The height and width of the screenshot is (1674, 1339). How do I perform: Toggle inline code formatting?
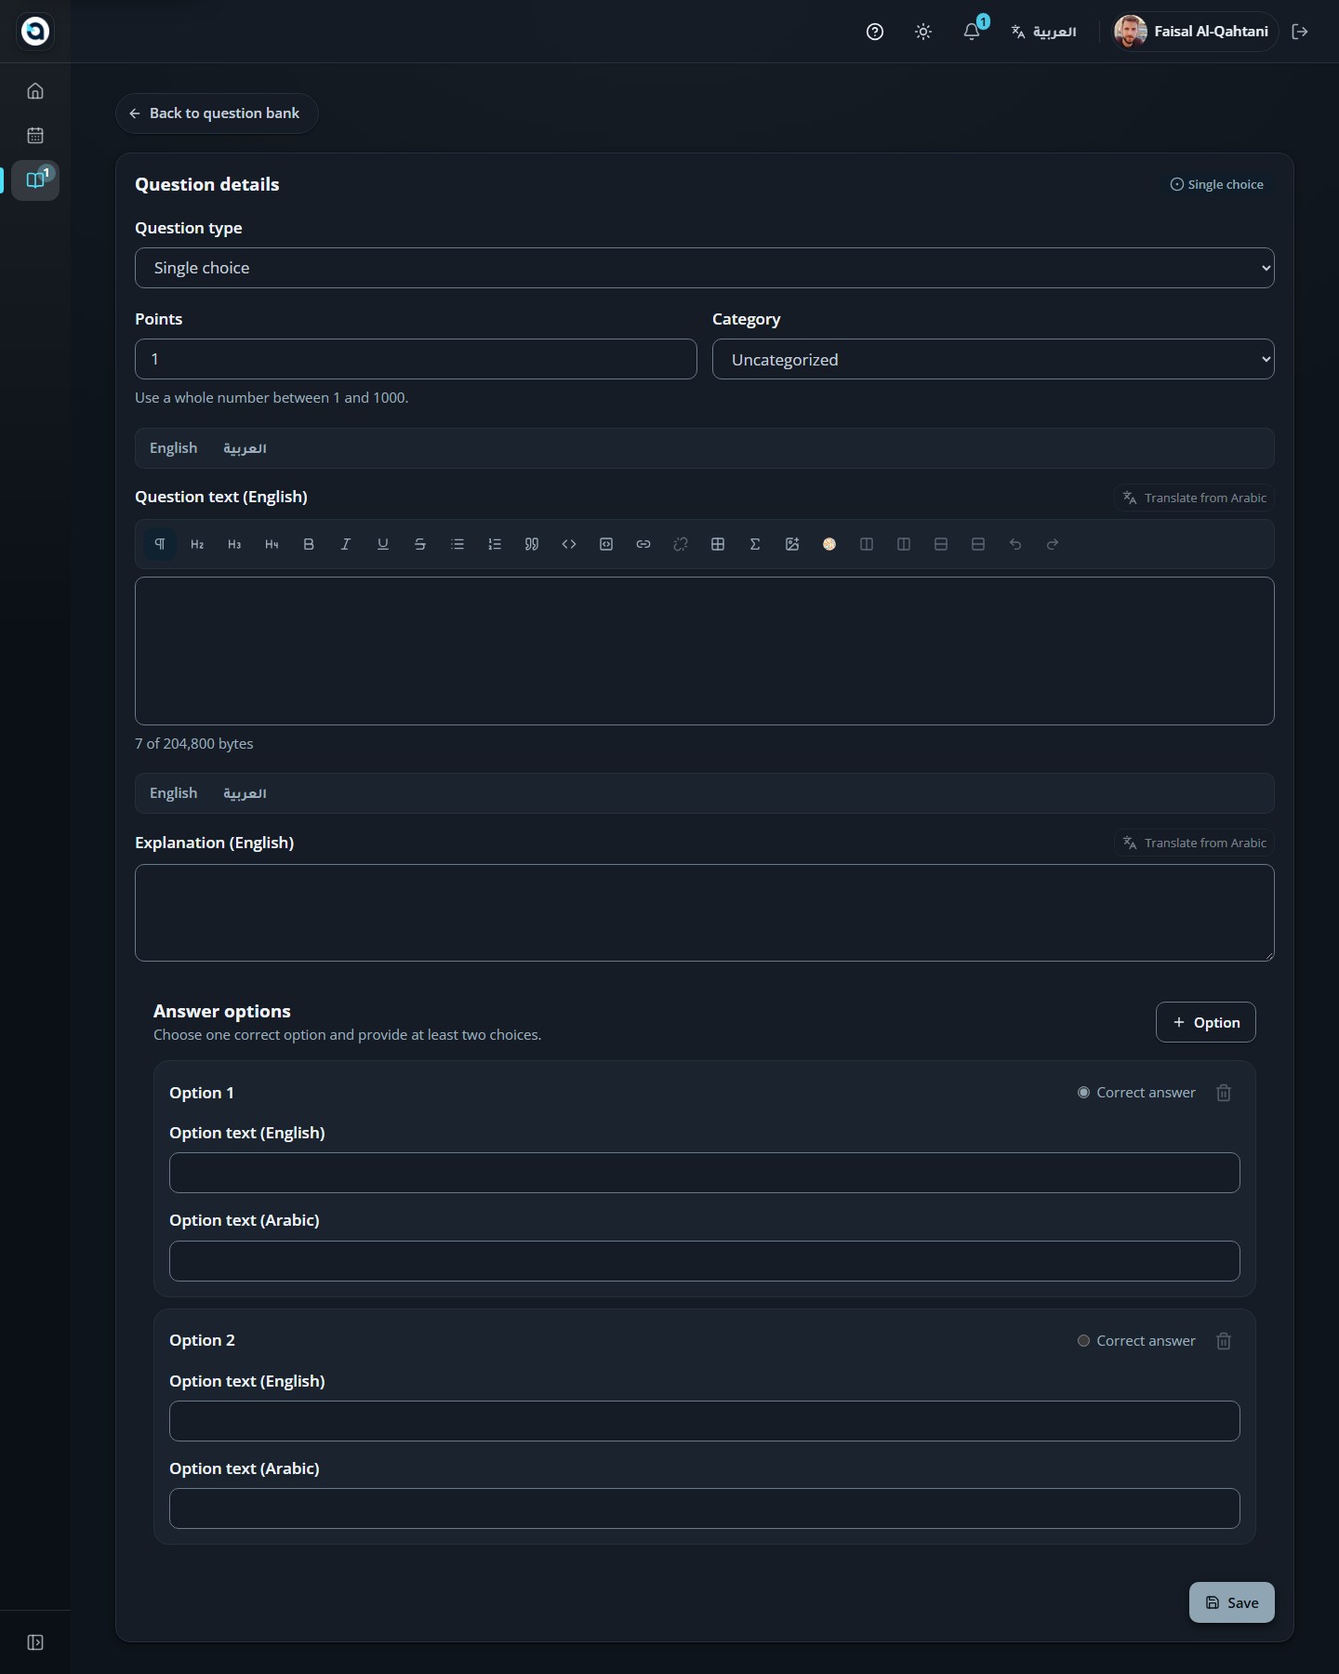pos(569,544)
